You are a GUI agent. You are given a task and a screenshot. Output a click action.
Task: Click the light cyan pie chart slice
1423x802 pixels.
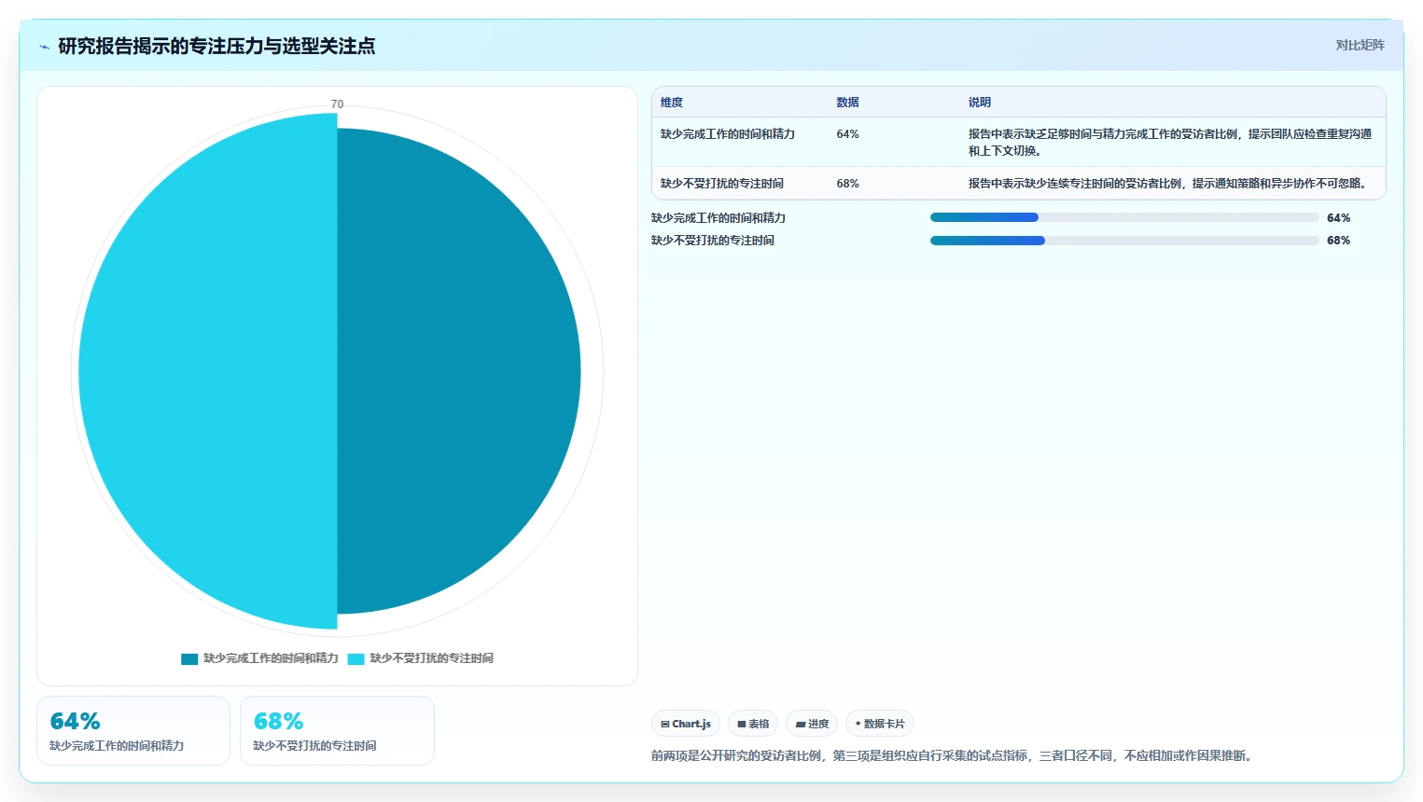point(207,371)
